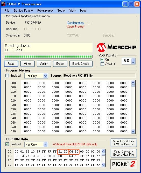
Task: Select EEPROM byte B8 in row 10
Action: coord(49,156)
